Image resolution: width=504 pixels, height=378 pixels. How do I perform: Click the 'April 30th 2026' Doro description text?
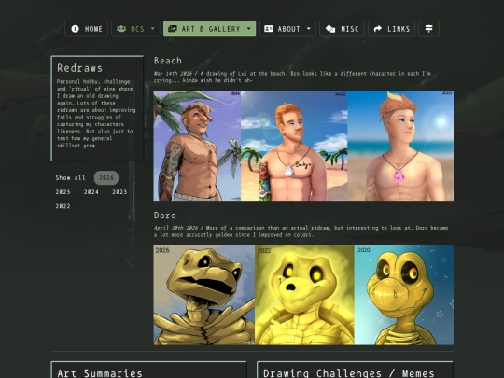[301, 231]
